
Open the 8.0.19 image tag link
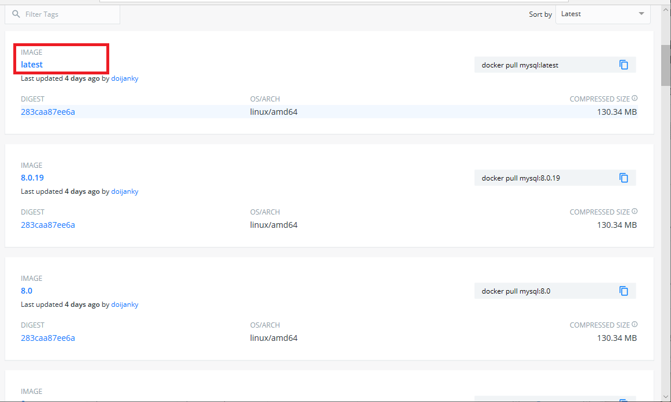(32, 178)
